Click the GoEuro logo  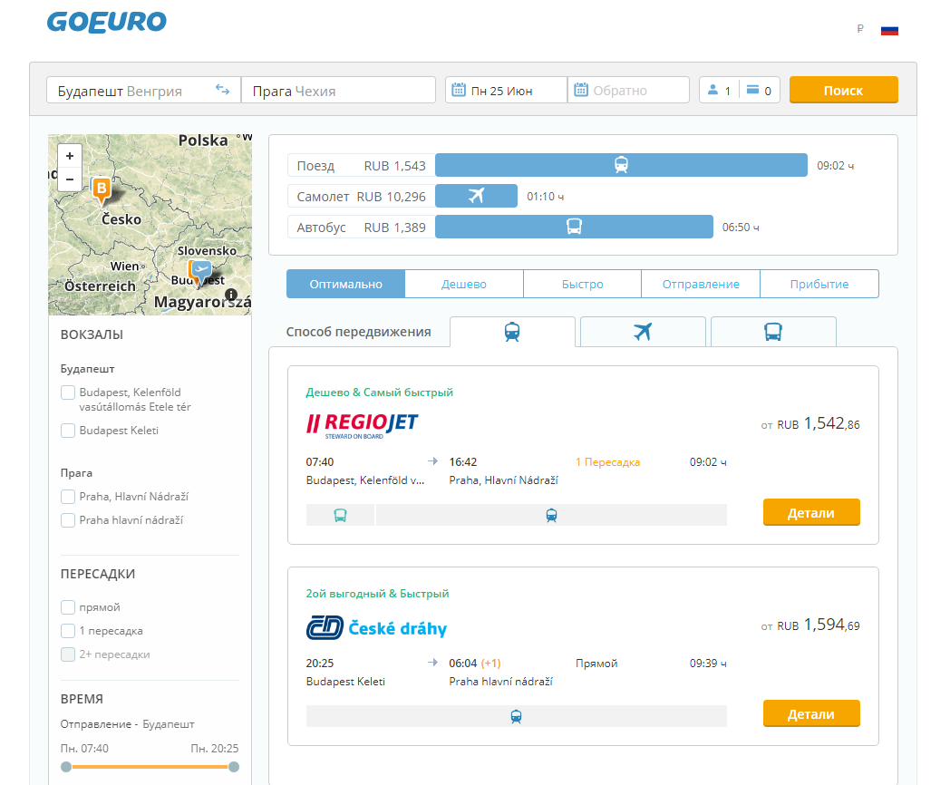point(107,23)
